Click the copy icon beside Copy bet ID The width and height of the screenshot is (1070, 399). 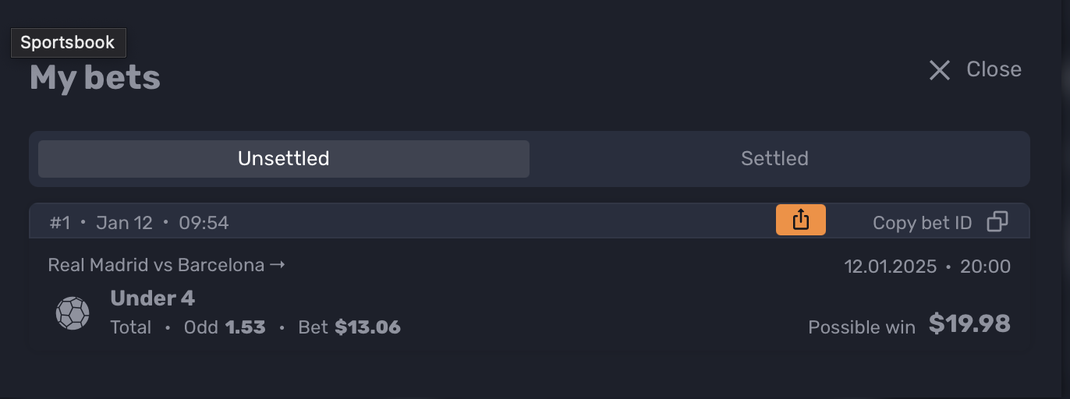point(997,222)
